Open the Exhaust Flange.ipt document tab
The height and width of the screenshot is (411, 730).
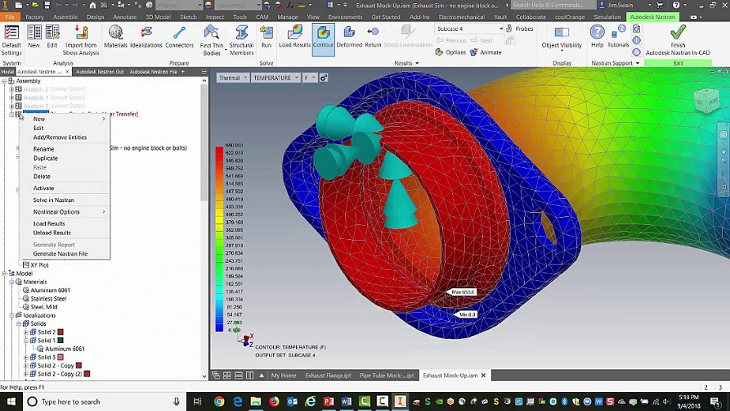click(x=328, y=376)
